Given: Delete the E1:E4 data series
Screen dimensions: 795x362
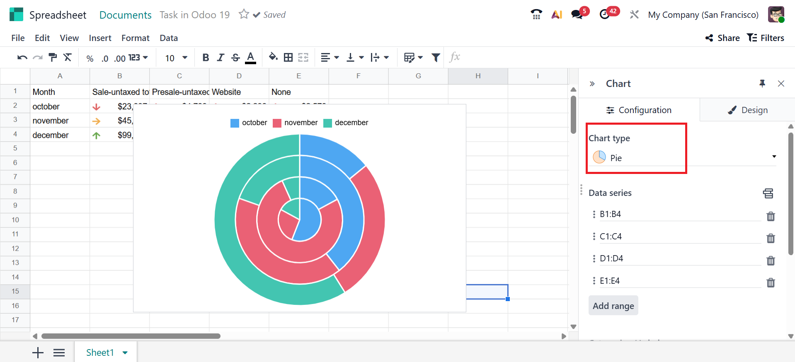Looking at the screenshot, I should [771, 282].
